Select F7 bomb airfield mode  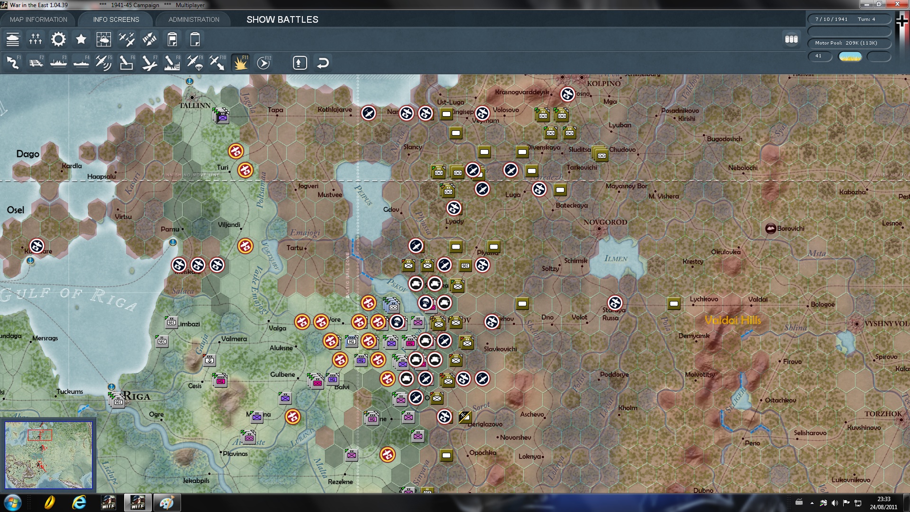(149, 63)
